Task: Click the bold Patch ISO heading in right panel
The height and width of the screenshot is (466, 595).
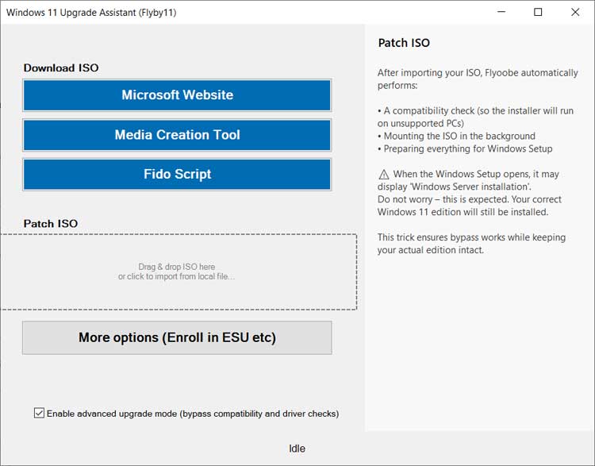Action: coord(404,43)
